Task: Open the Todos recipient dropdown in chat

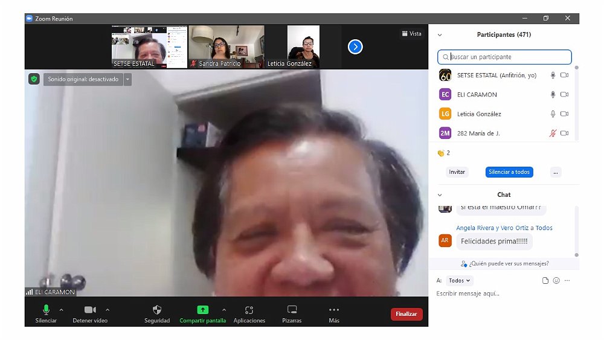Action: click(460, 281)
